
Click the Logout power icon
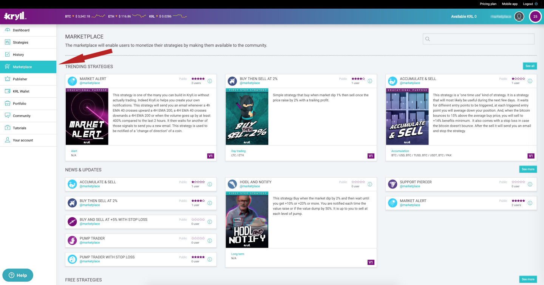(536, 4)
